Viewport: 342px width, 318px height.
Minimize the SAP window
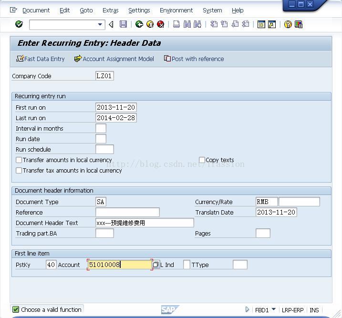point(292,4)
